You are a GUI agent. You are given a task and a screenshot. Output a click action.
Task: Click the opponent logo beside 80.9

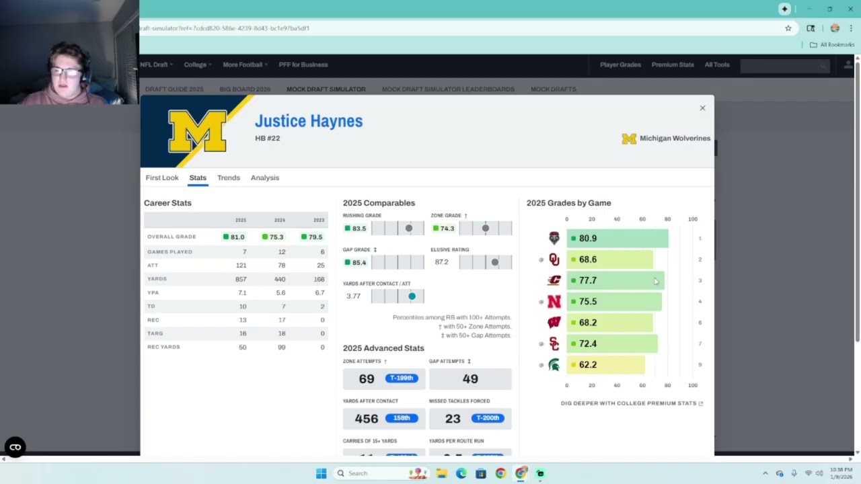tap(554, 238)
